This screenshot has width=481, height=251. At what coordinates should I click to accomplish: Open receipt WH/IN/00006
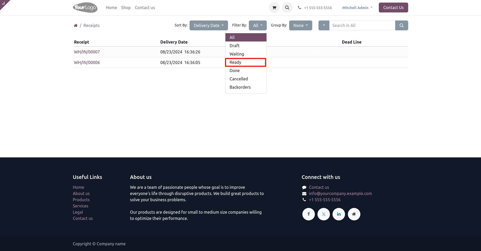point(87,62)
